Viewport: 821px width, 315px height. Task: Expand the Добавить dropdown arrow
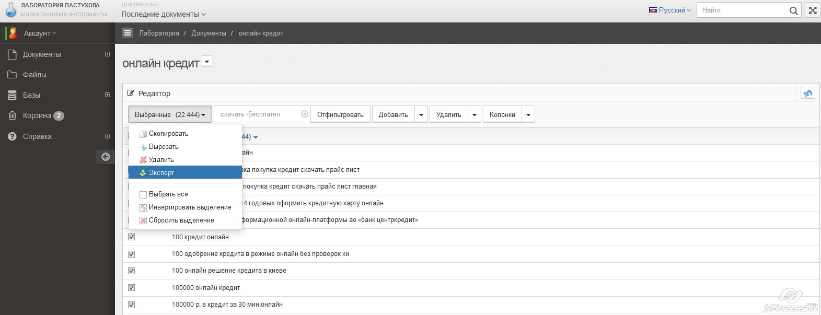pyautogui.click(x=421, y=114)
